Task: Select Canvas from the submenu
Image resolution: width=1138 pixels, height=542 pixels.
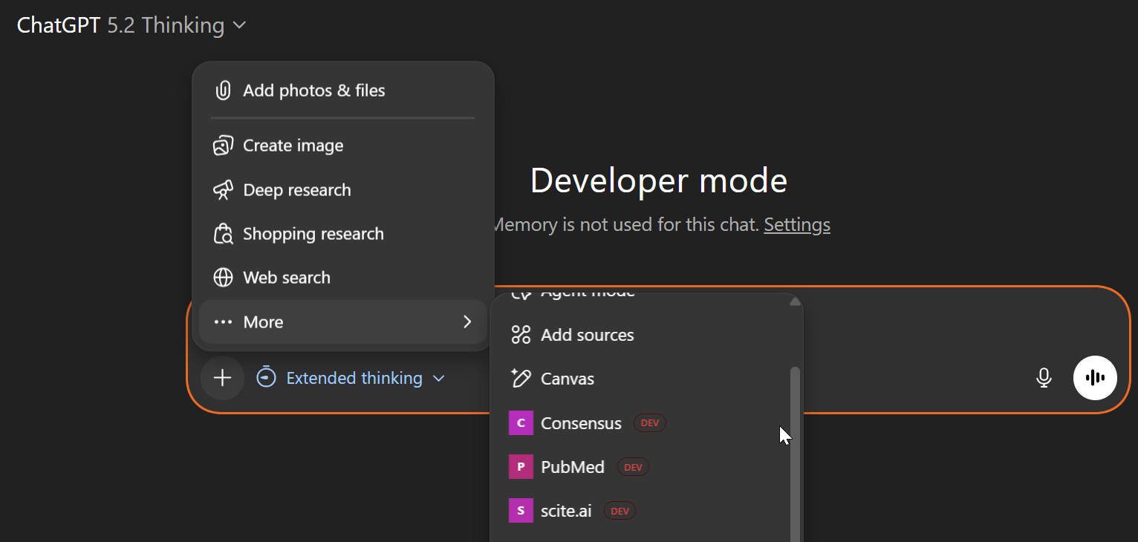Action: coord(567,379)
